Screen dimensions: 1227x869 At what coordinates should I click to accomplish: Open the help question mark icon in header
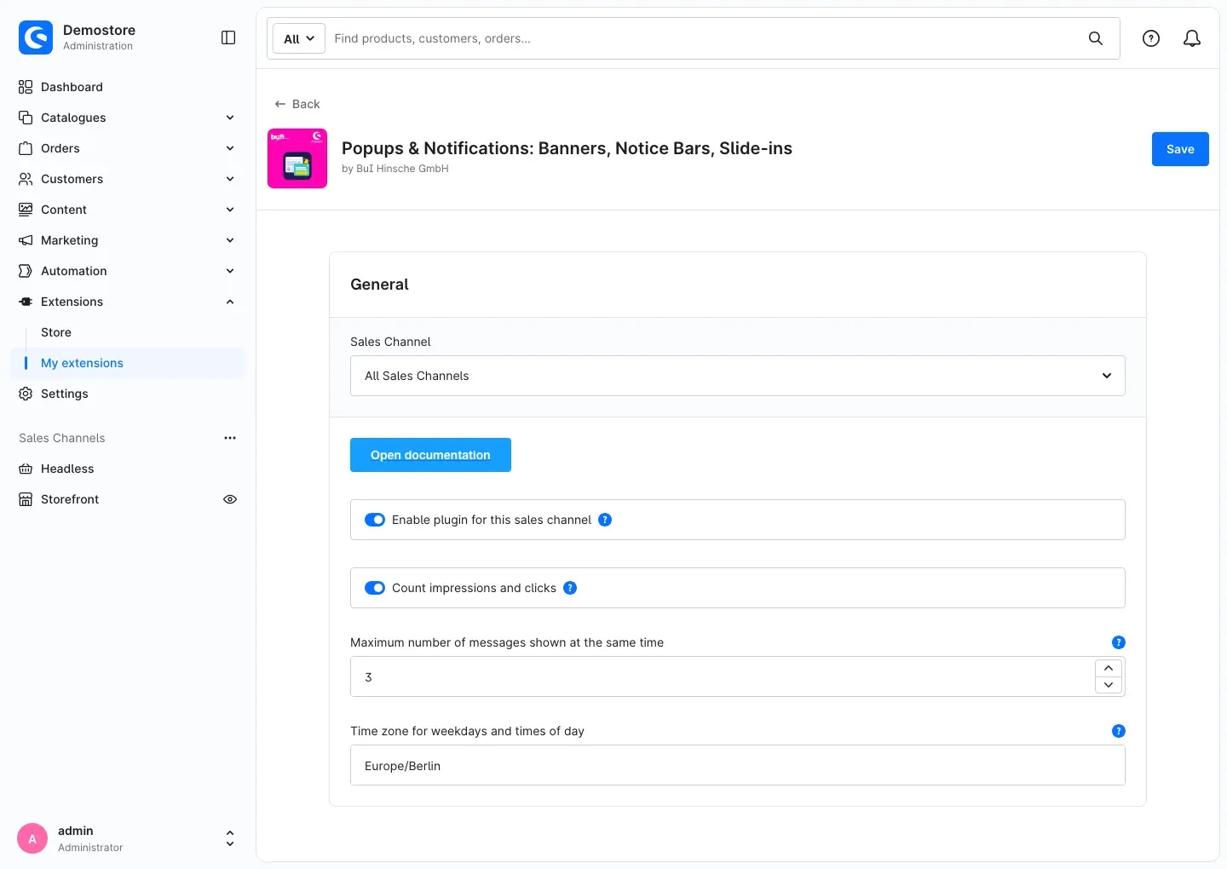click(1151, 38)
